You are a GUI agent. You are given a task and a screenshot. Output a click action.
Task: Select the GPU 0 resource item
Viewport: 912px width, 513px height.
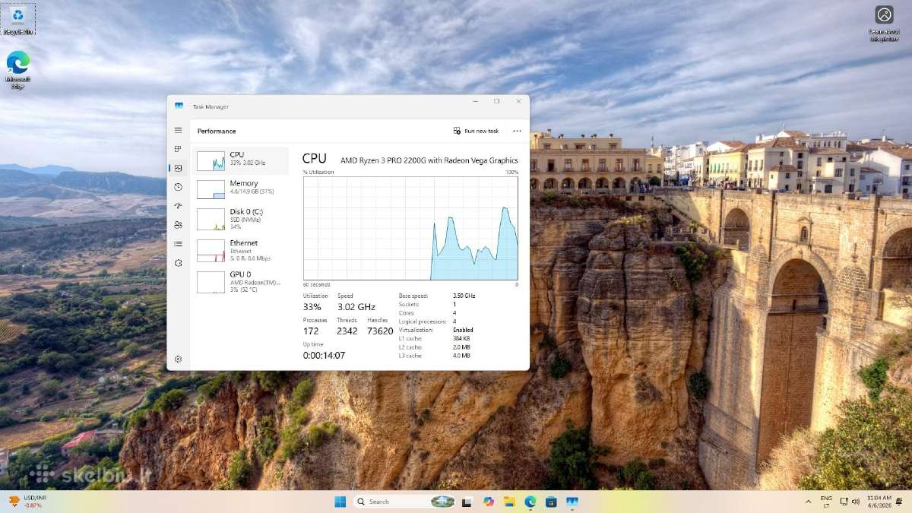[241, 281]
